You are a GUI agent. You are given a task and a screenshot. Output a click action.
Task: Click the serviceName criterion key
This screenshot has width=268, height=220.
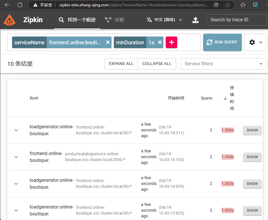pos(29,42)
